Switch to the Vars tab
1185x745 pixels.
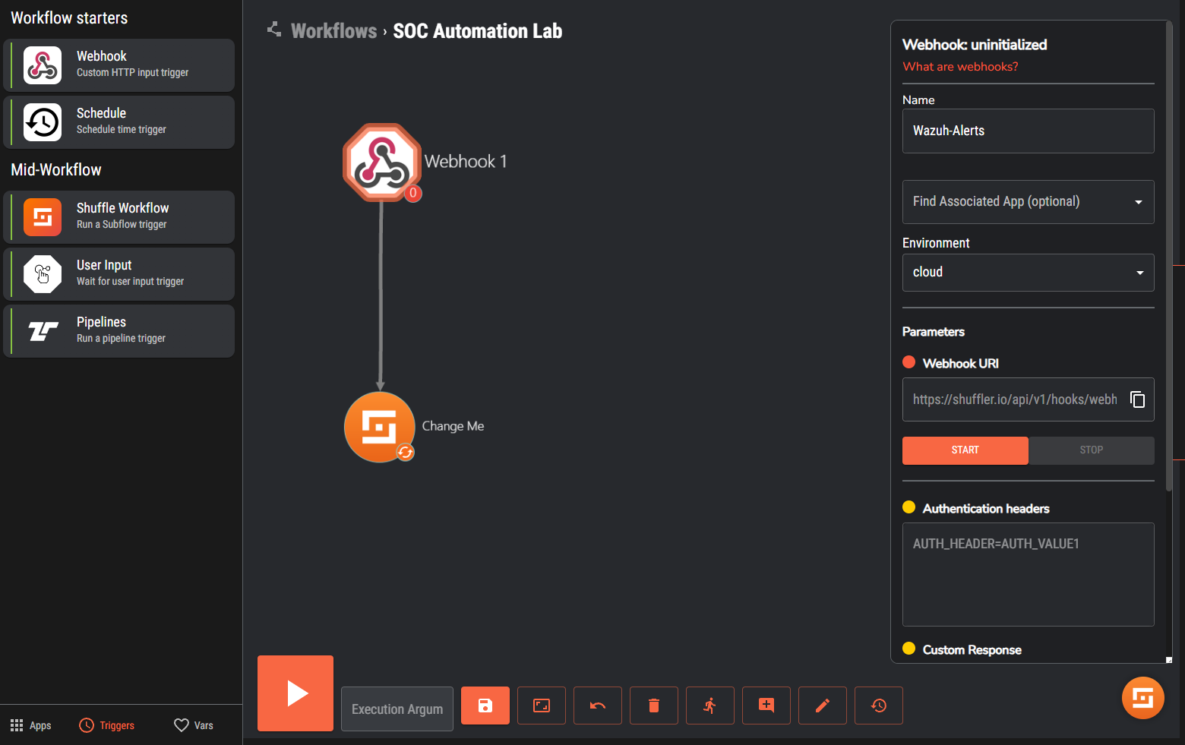[194, 725]
